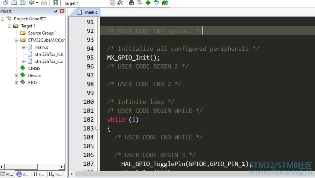Click the Rebuild all target files icon
The image size is (315, 178).
[x=23, y=3]
